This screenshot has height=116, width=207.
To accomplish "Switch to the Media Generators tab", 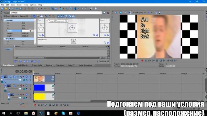I will click(x=85, y=65).
